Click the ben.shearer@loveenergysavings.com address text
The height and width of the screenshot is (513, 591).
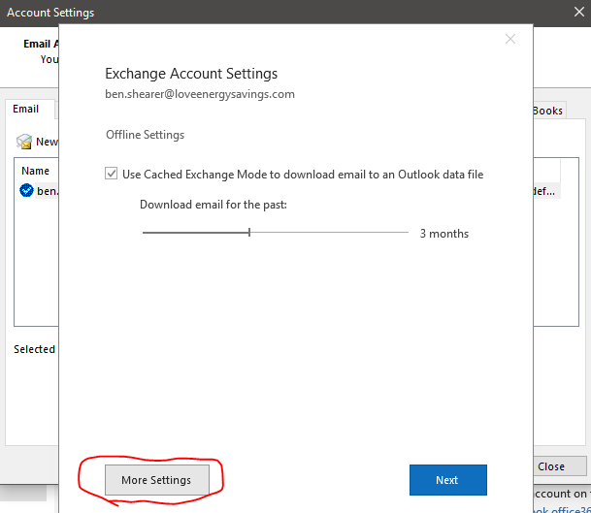(200, 94)
